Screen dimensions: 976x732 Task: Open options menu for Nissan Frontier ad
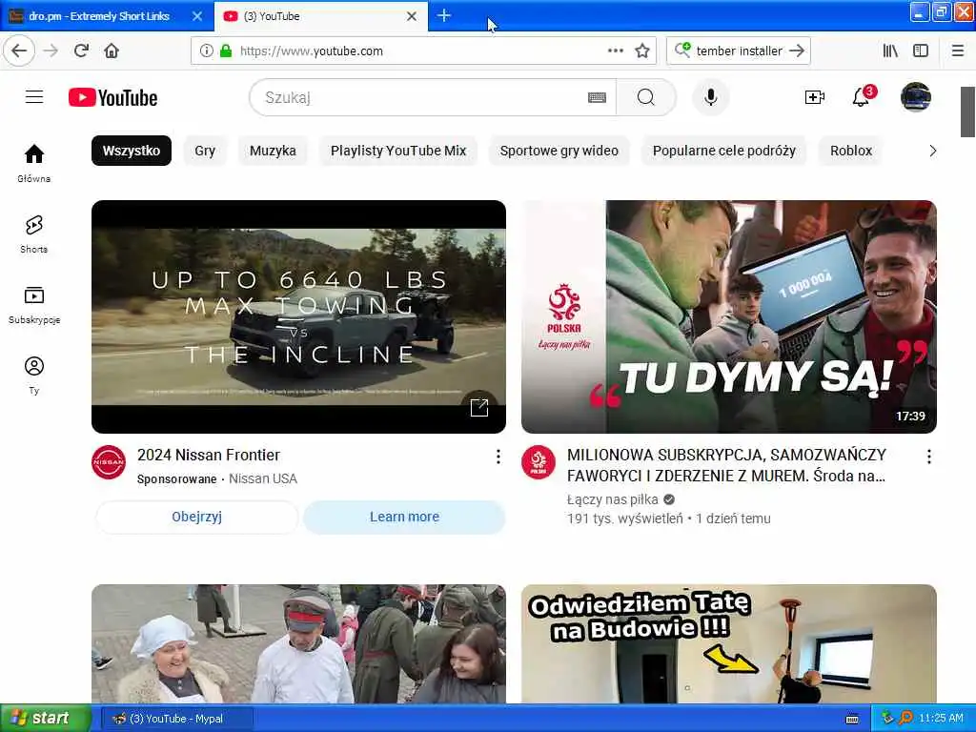coord(498,457)
